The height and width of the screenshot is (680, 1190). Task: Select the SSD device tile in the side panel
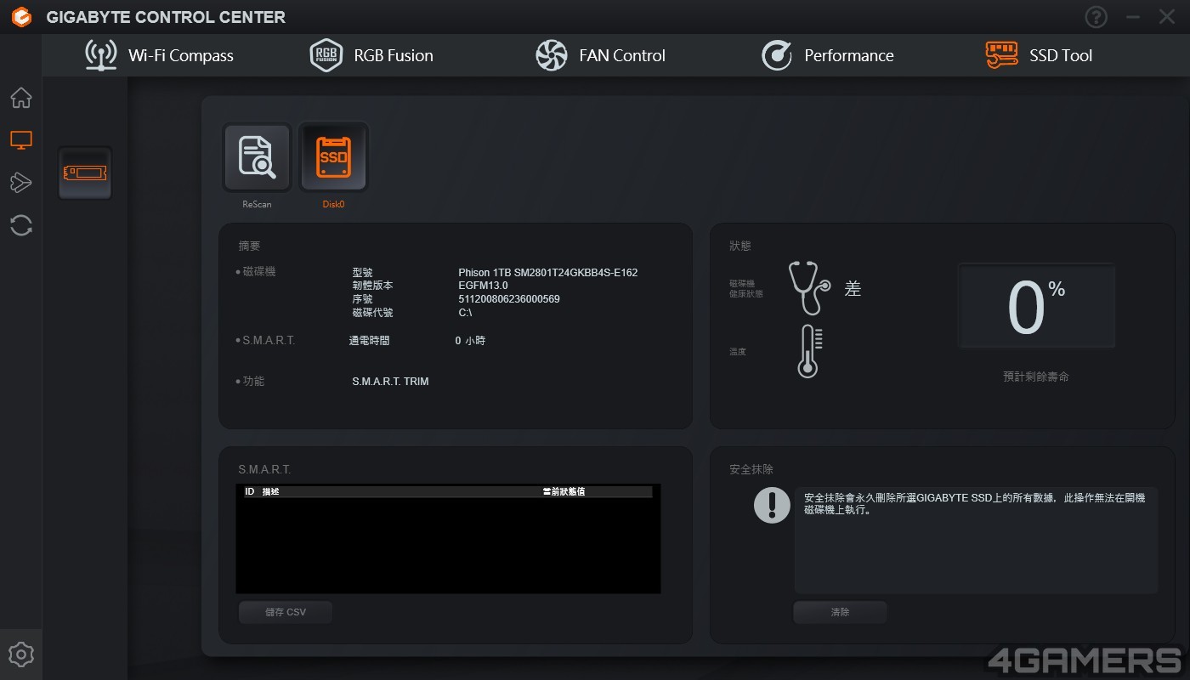(x=85, y=173)
